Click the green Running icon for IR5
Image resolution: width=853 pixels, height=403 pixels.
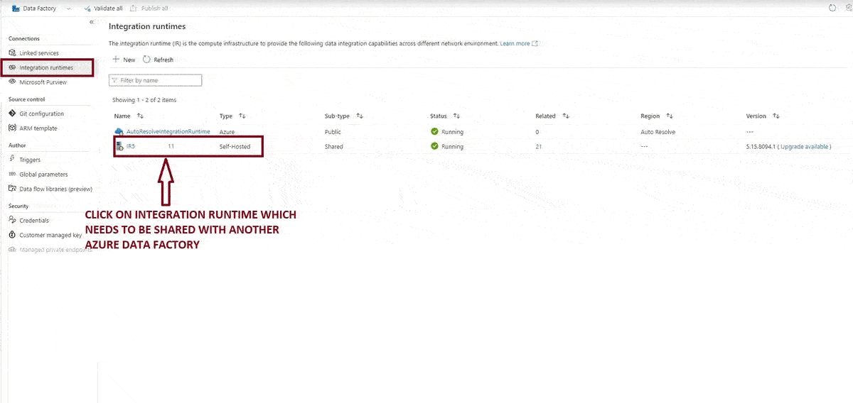click(x=434, y=146)
